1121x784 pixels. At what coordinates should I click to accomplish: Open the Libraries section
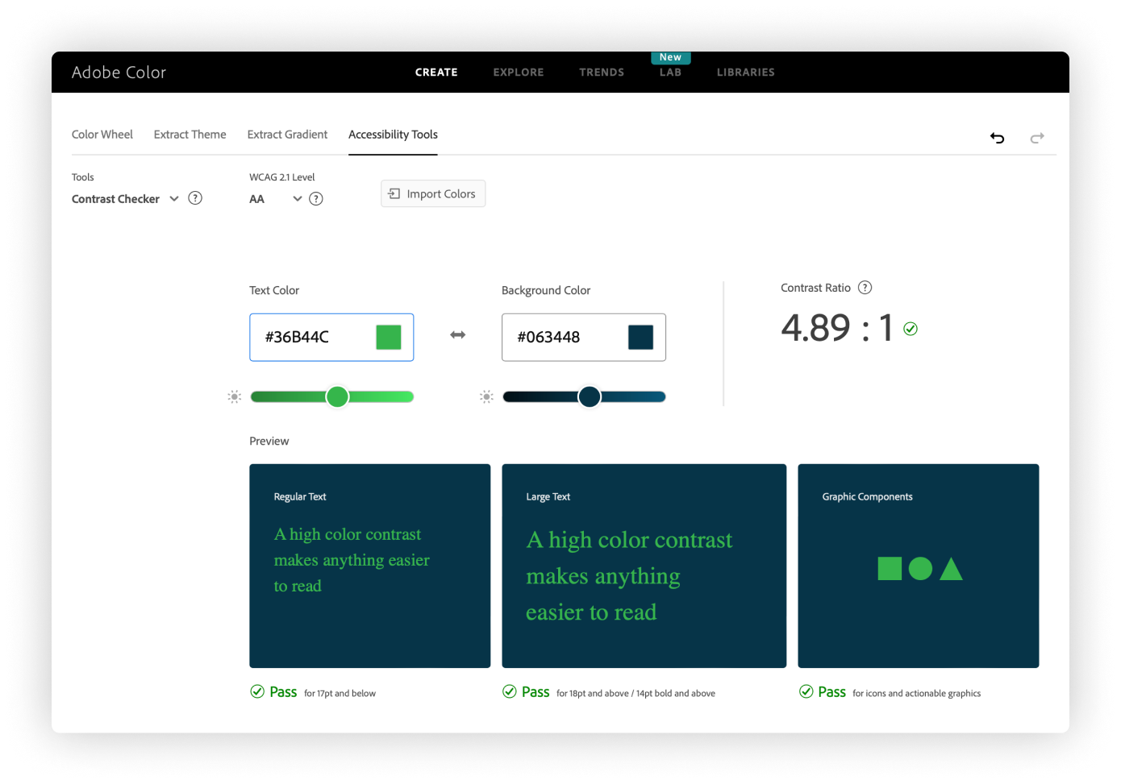(745, 73)
